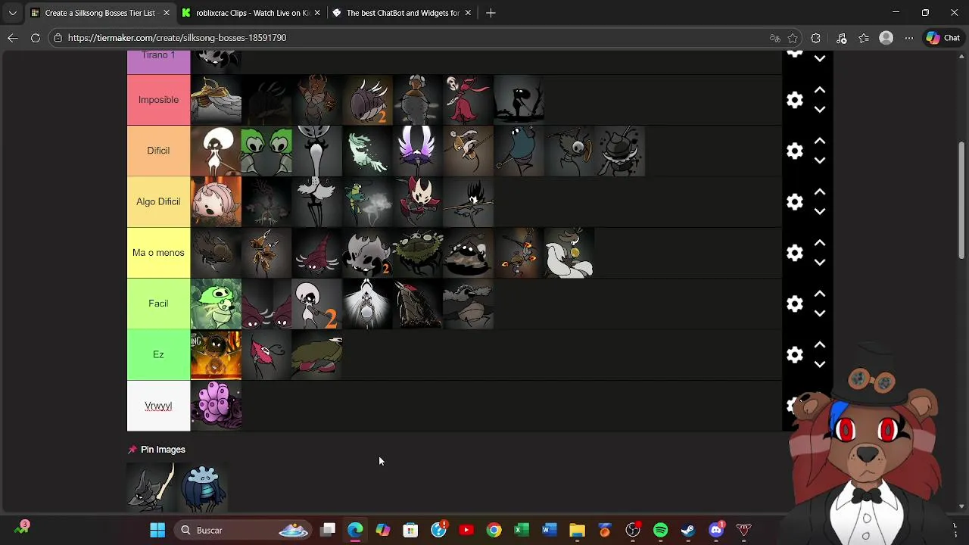Open Edge settings and more menu

909,38
